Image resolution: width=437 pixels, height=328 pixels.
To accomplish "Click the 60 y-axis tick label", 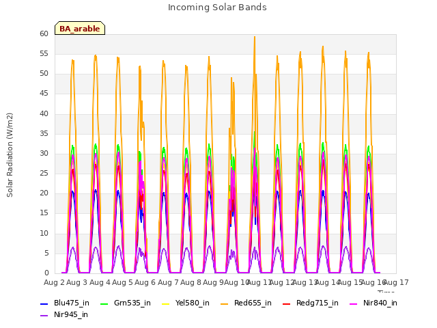I will click(x=44, y=33).
